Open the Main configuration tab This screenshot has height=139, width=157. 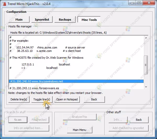coord(19,20)
